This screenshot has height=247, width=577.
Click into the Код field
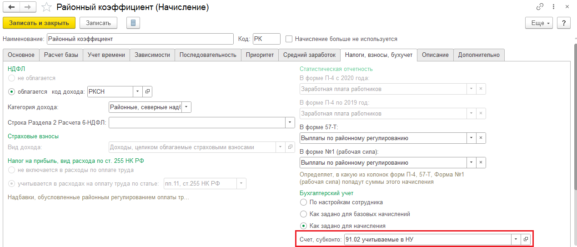point(266,39)
